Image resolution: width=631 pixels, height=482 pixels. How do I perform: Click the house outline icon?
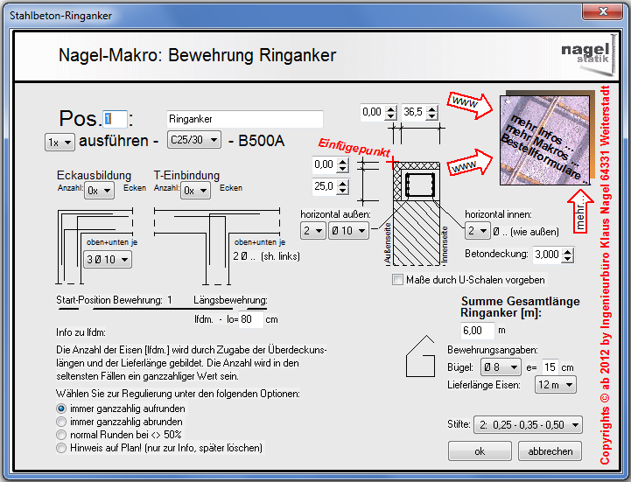coord(424,354)
